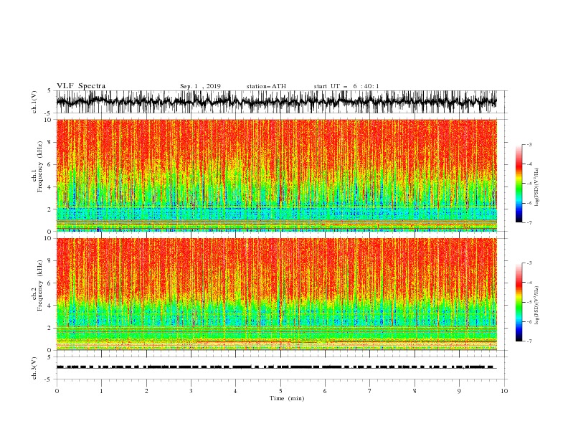Click the "-7" tick on ch.1 colorbar

tap(529, 222)
